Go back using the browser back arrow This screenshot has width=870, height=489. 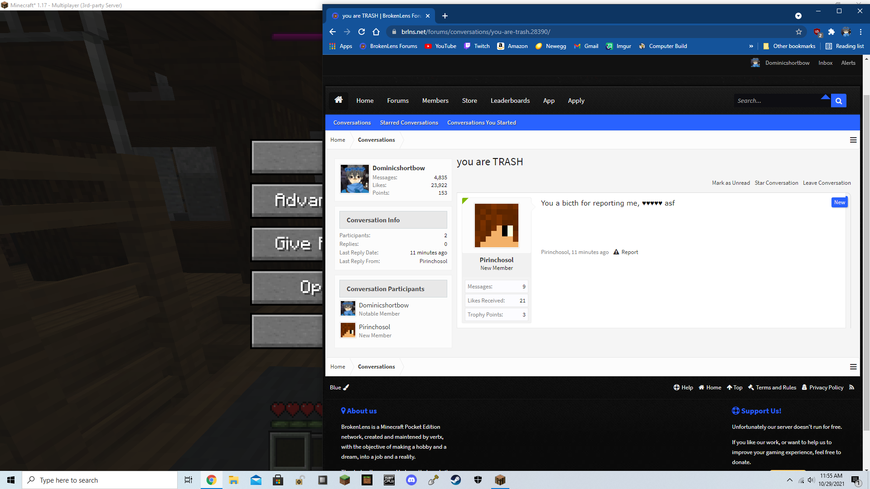[x=333, y=32]
